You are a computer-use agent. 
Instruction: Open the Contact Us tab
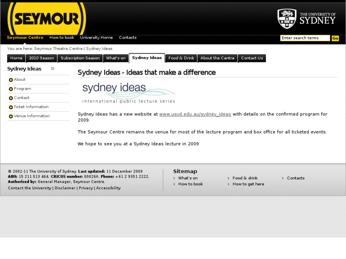point(252,58)
